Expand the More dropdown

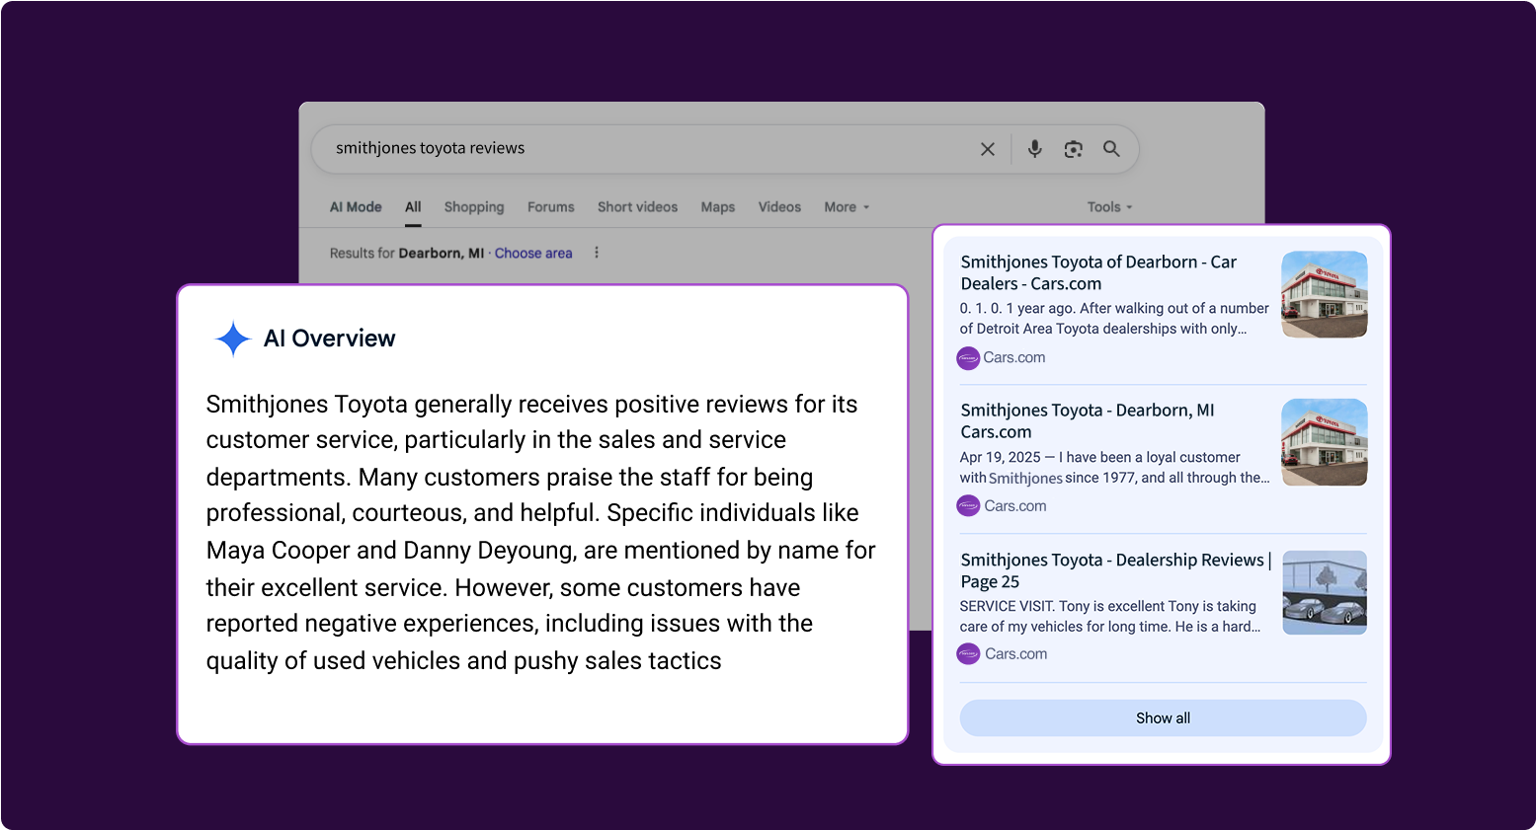pos(847,207)
